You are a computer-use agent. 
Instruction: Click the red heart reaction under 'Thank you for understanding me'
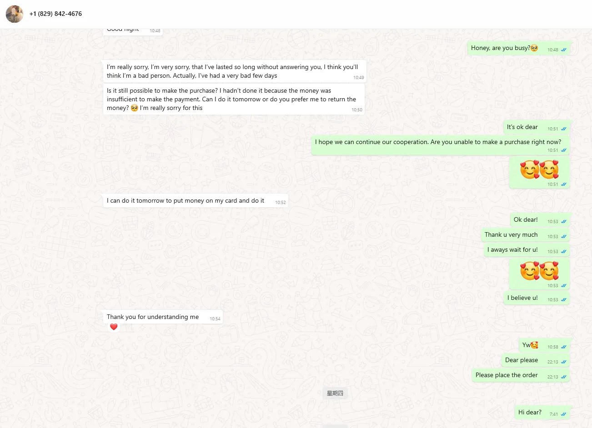coord(114,327)
